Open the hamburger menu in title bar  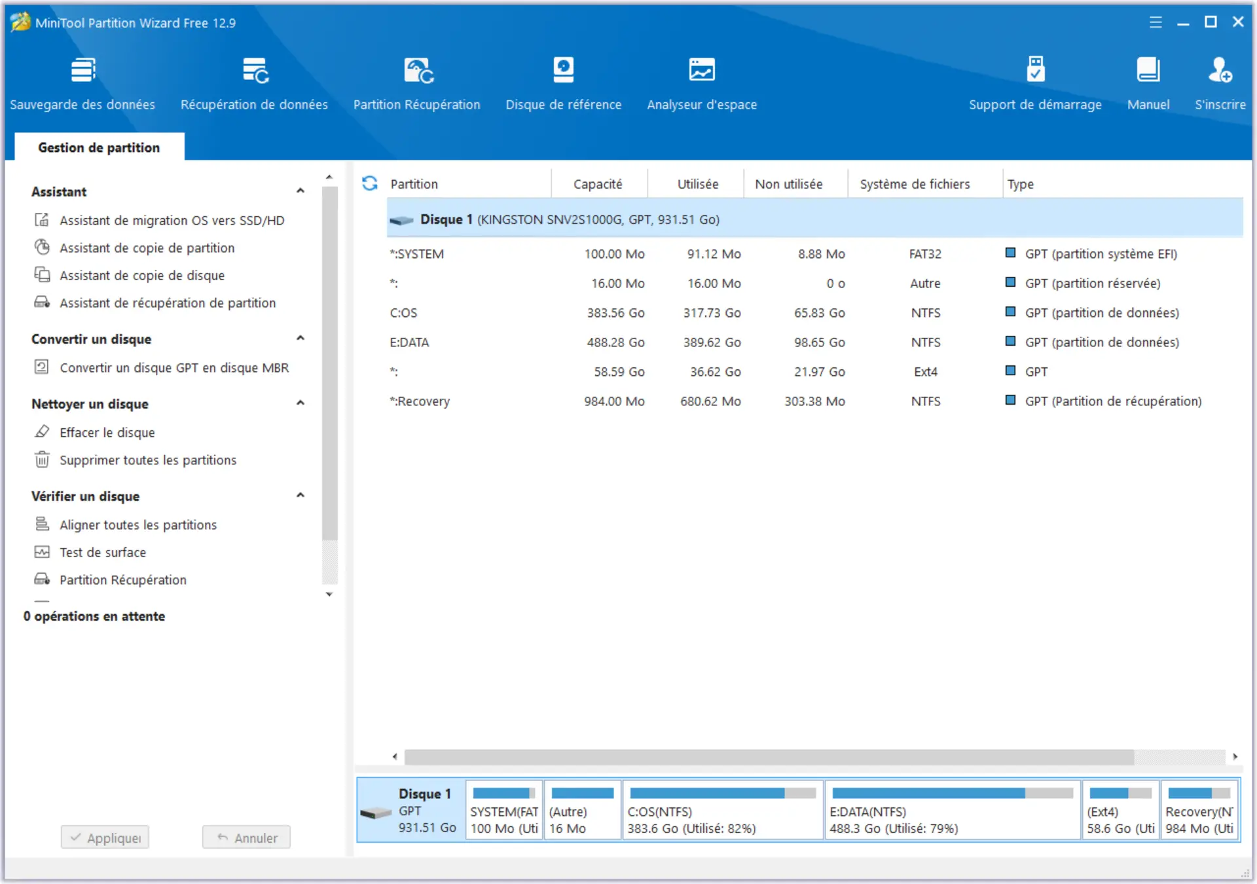click(x=1156, y=22)
